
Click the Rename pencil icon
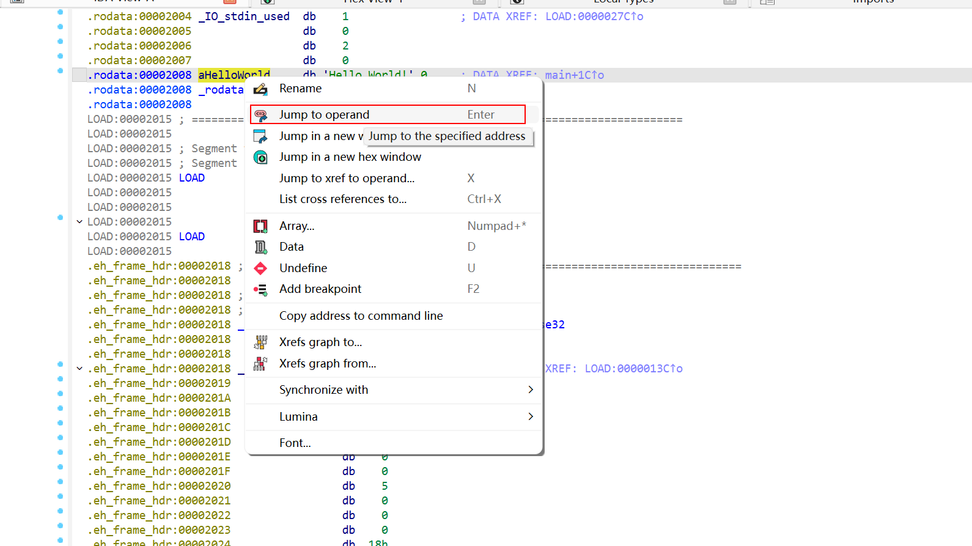coord(260,89)
